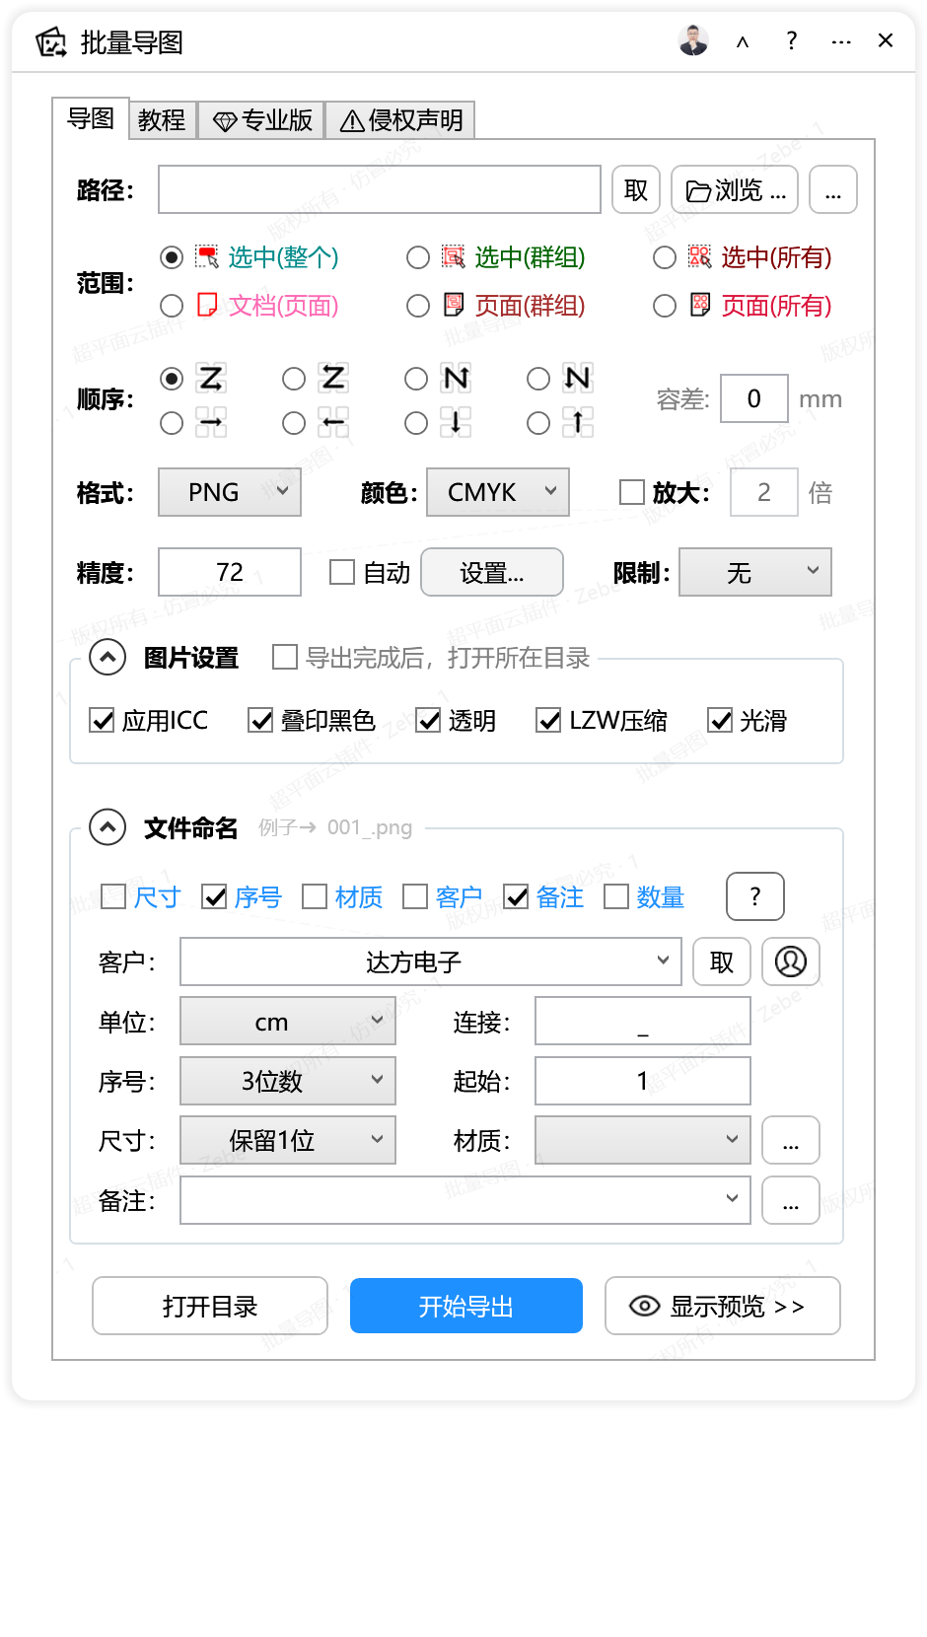The image size is (927, 1637).
Task: Switch to the 侵权声明 tab
Action: click(x=400, y=120)
